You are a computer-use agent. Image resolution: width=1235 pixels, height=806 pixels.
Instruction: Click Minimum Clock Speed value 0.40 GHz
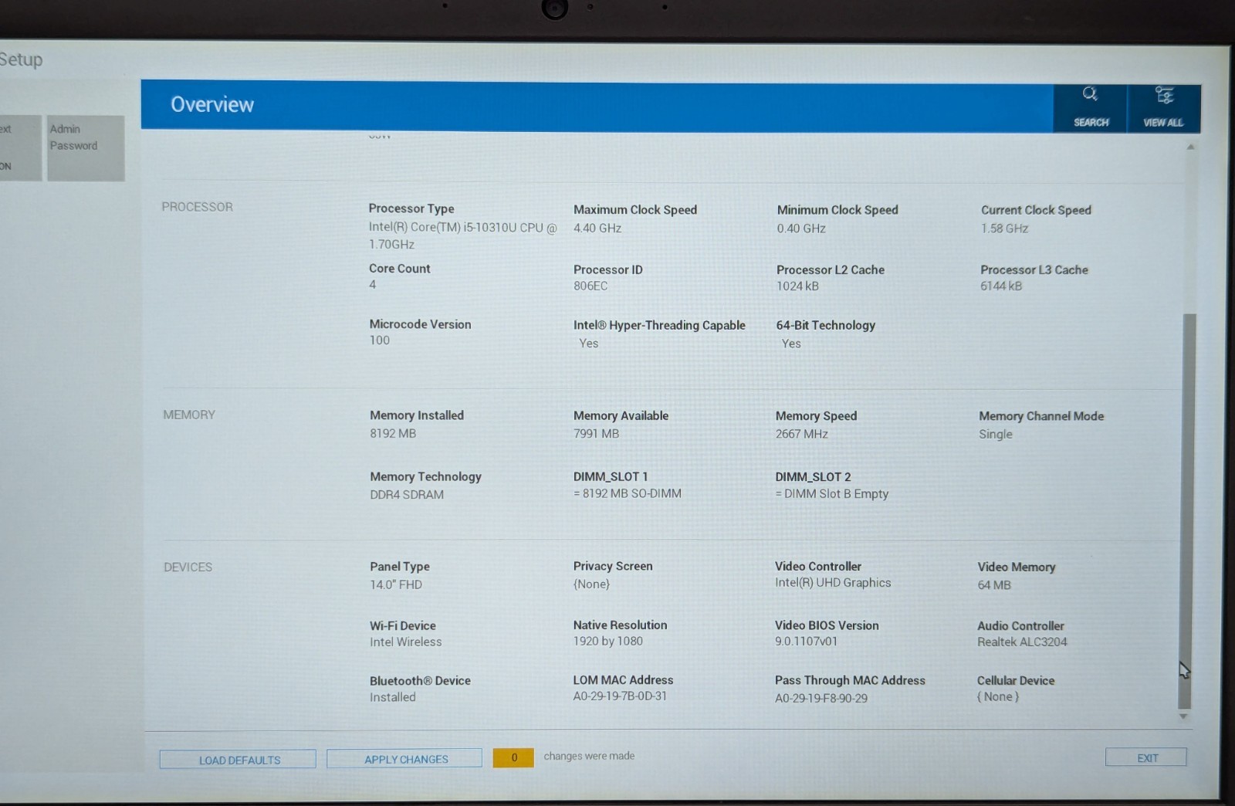tap(801, 229)
